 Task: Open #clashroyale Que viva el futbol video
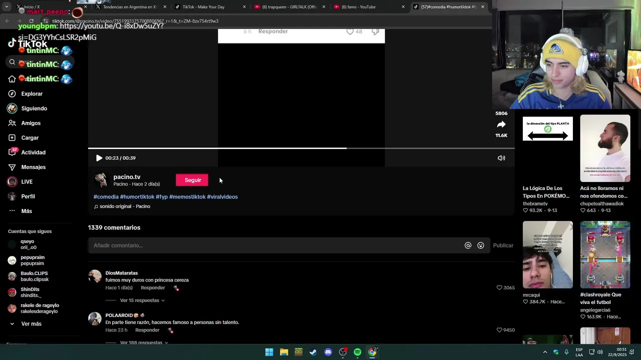click(605, 254)
